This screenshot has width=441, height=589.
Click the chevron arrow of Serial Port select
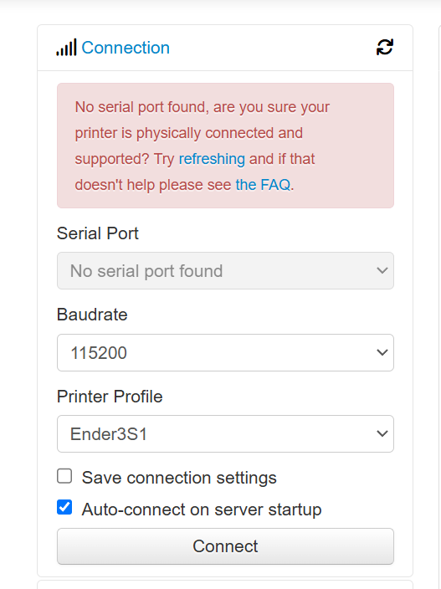click(382, 270)
